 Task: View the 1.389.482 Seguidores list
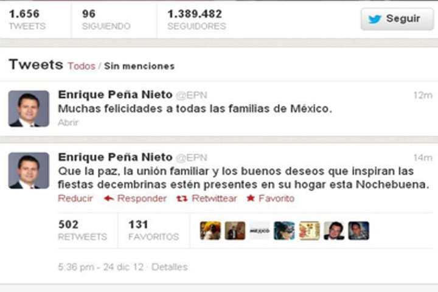(x=196, y=19)
